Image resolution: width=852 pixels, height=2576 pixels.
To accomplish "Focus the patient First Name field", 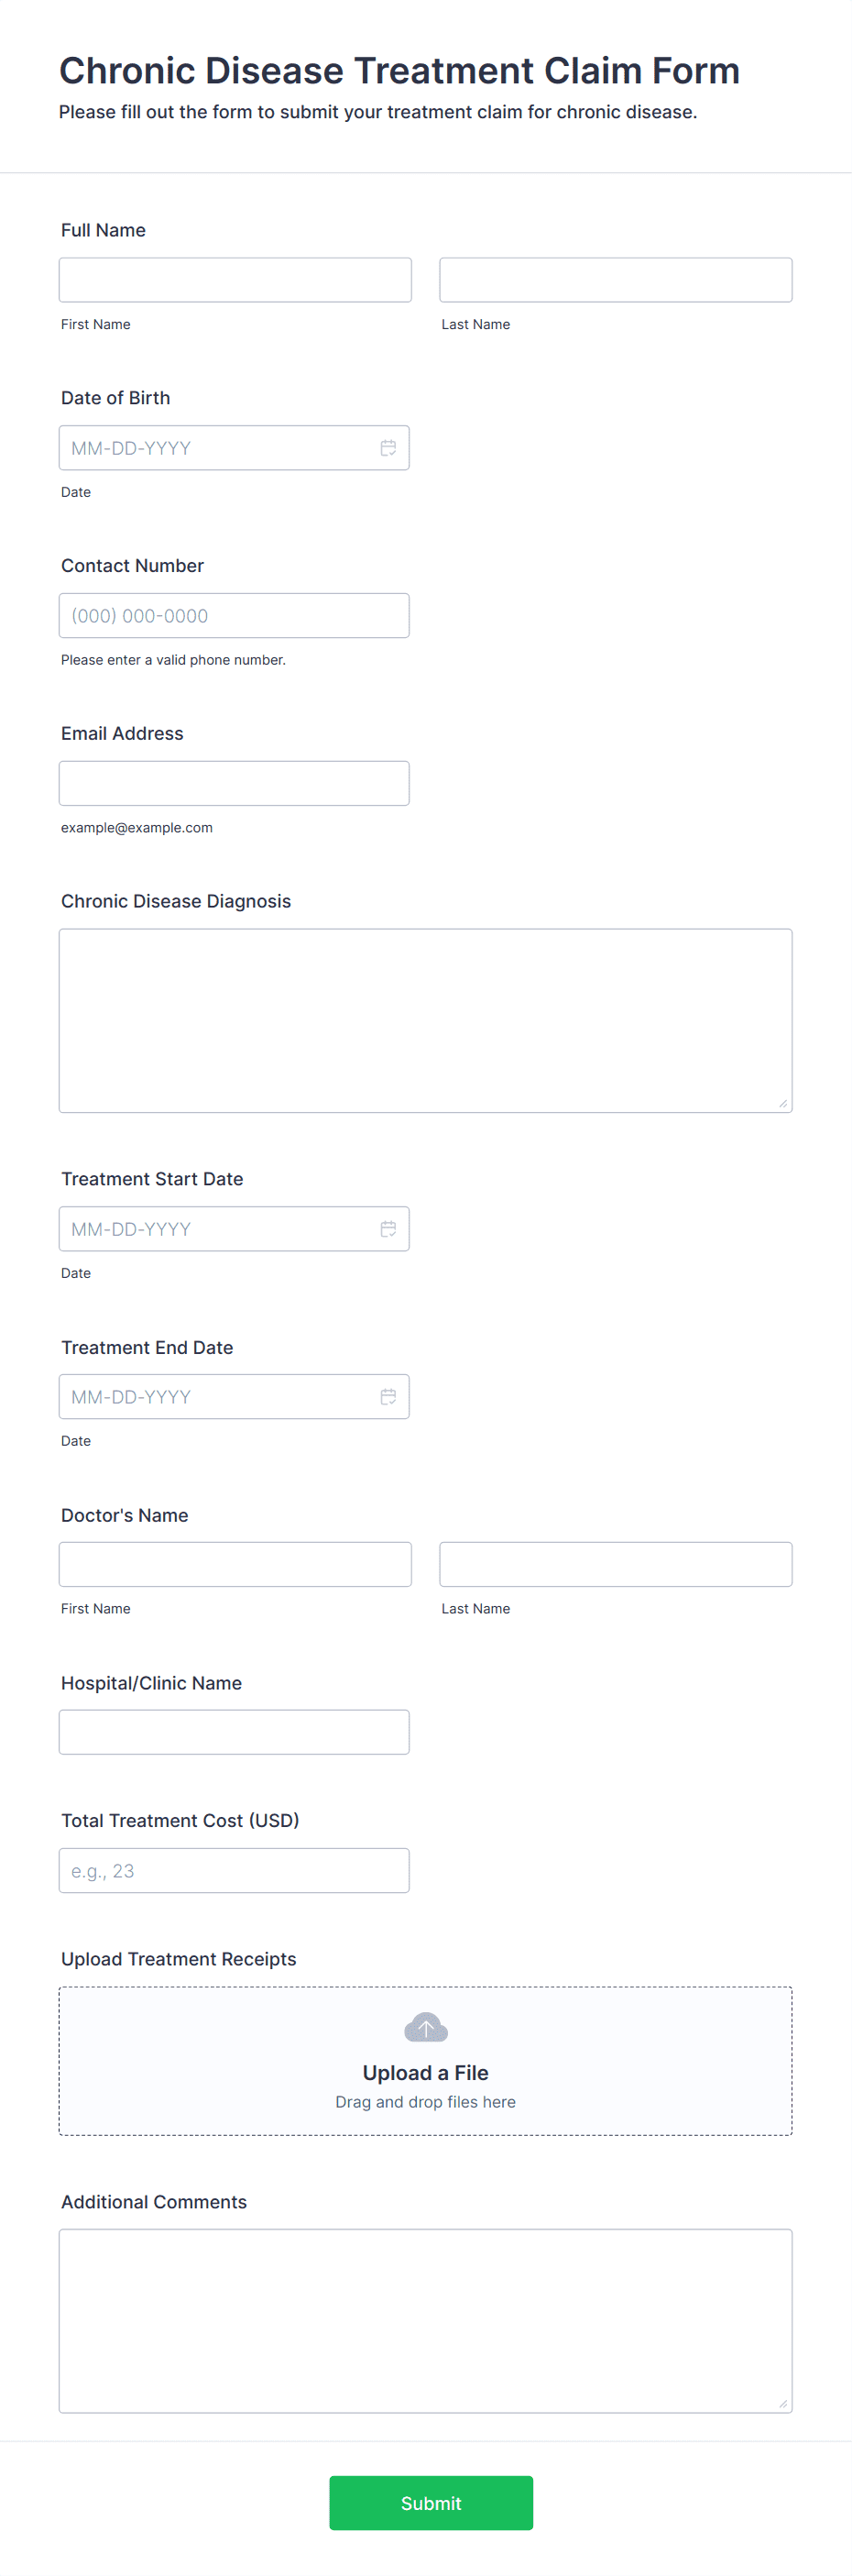I will click(x=235, y=280).
